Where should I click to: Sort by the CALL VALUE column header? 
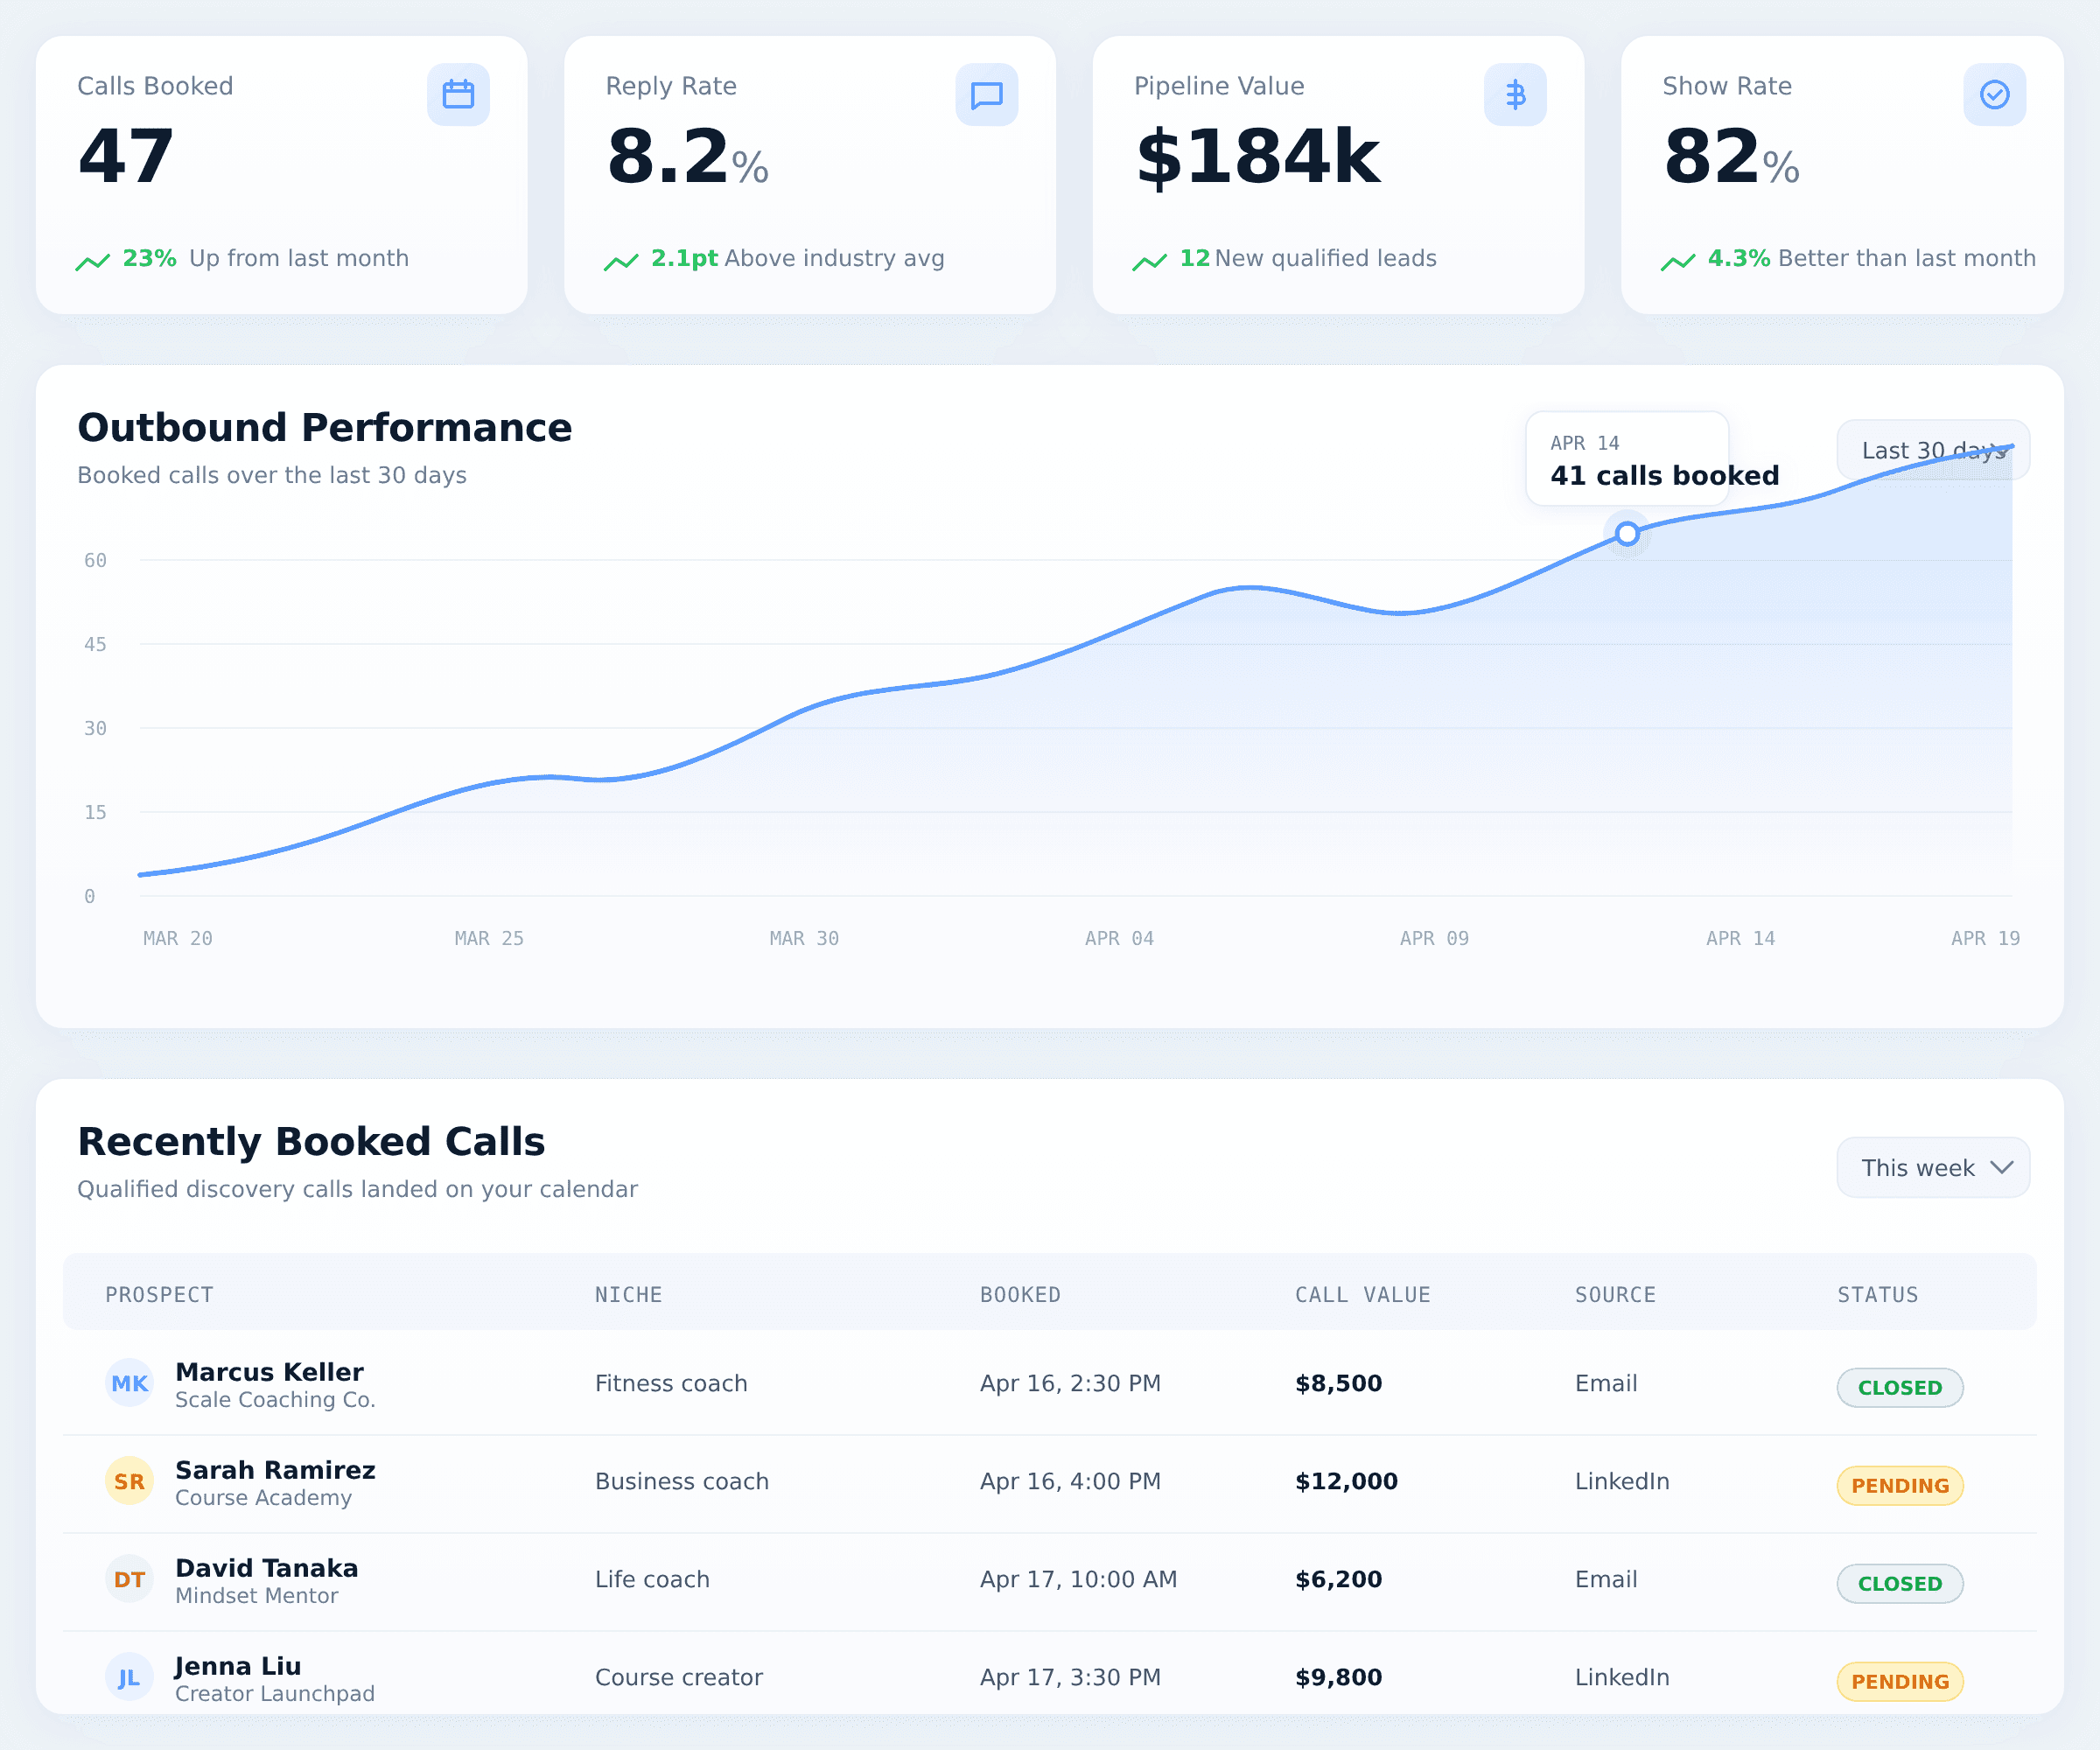1362,1293
